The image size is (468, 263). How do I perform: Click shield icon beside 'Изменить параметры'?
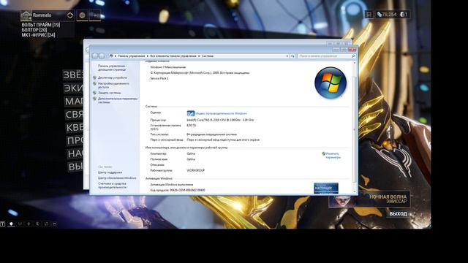tap(323, 154)
